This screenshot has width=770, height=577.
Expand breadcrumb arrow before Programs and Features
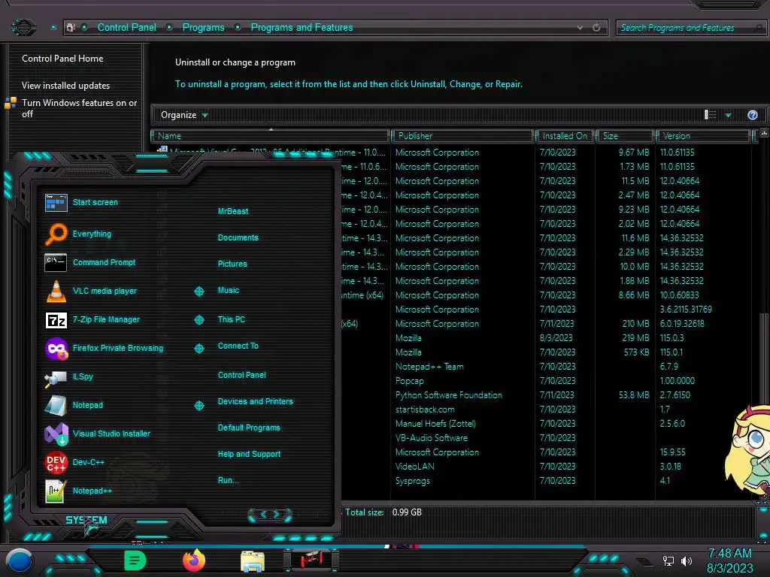pos(237,28)
